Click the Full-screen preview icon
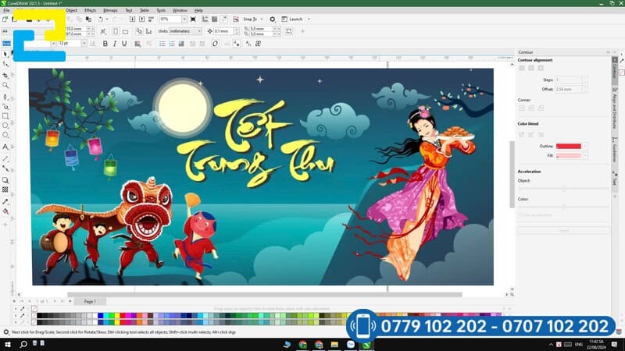 (x=193, y=19)
